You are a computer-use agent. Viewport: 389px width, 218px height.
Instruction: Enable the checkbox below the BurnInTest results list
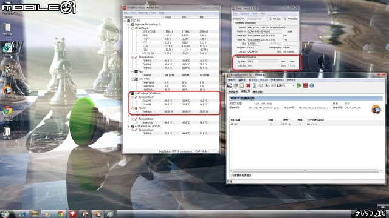[230, 176]
